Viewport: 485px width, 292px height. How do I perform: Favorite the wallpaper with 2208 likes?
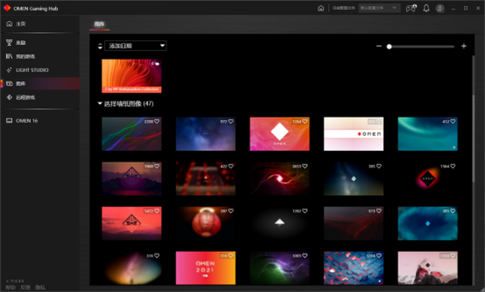coord(157,122)
